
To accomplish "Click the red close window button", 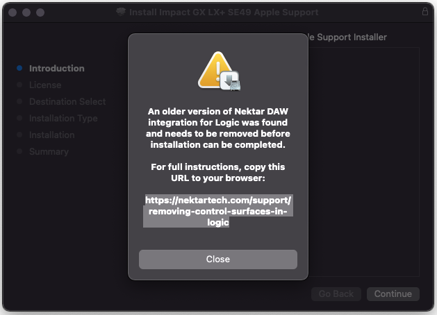I will [x=13, y=12].
